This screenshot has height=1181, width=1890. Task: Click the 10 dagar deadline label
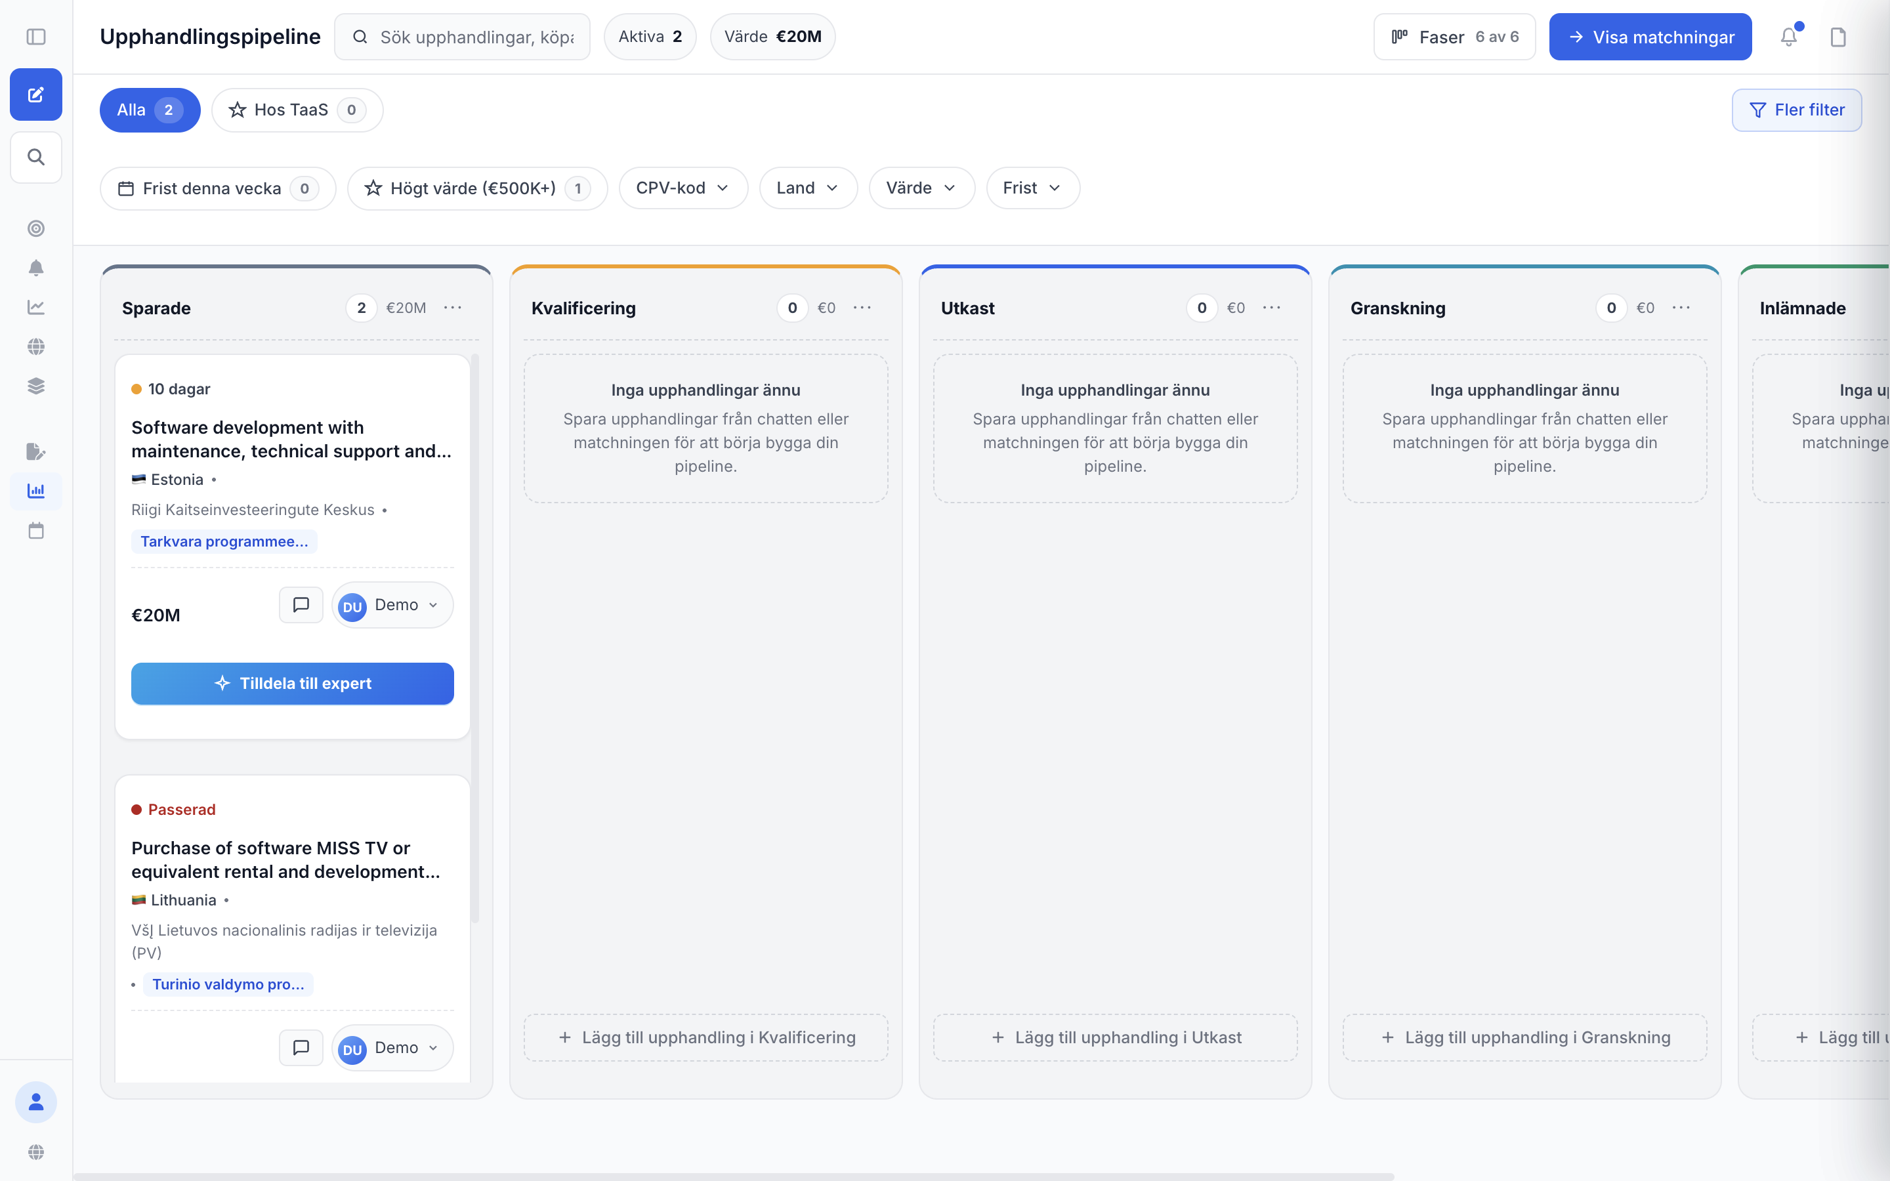click(x=179, y=389)
